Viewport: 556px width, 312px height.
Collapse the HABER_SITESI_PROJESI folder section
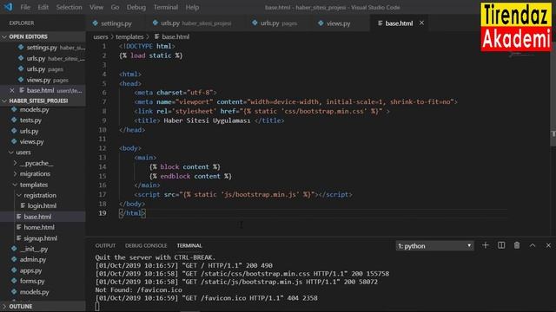(43, 101)
